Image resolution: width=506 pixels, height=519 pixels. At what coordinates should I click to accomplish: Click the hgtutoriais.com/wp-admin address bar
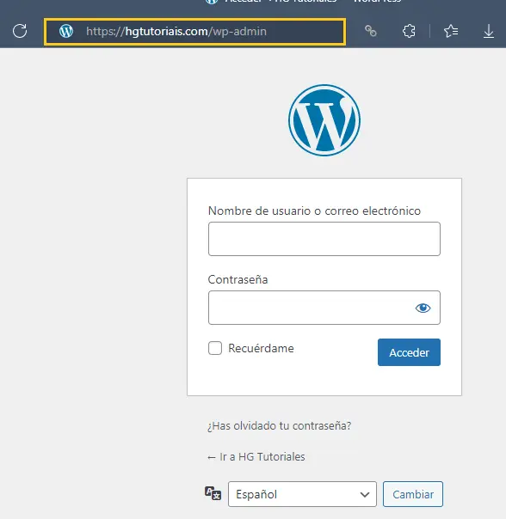point(195,32)
